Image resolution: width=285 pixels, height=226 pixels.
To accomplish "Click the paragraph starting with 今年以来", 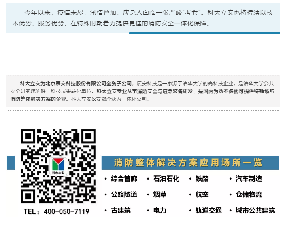I will pyautogui.click(x=142, y=18).
